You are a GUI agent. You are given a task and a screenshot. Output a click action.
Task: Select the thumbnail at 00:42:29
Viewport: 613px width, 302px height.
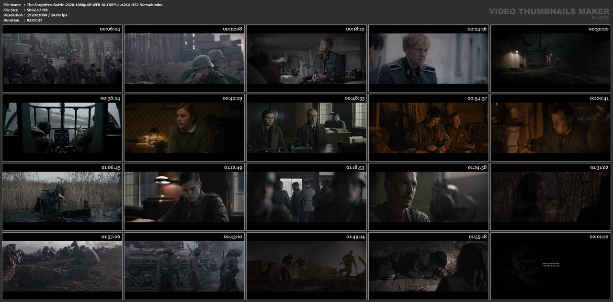[x=184, y=128]
